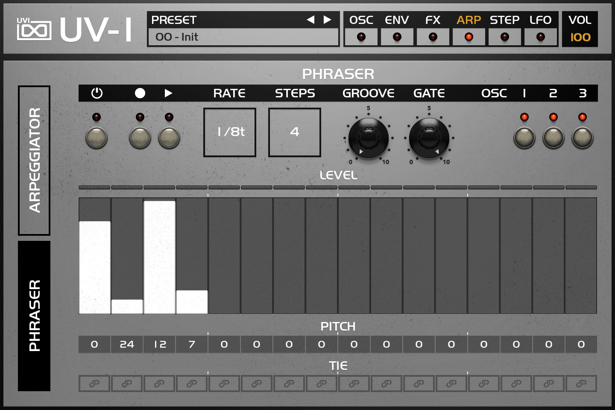Select previous preset with left arrow
Screen dimensions: 615x410
[310, 20]
